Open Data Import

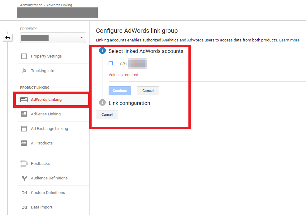click(x=41, y=207)
